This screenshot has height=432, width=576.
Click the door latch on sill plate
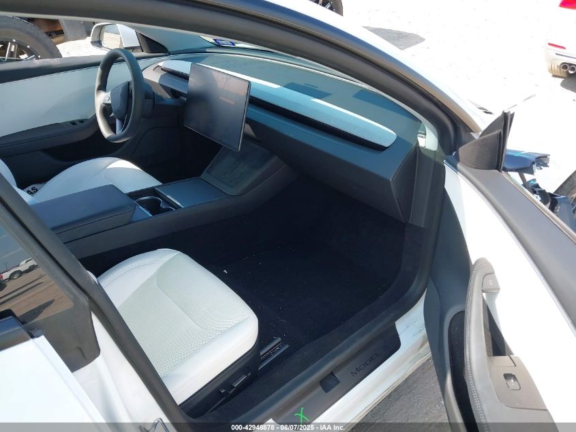330,382
